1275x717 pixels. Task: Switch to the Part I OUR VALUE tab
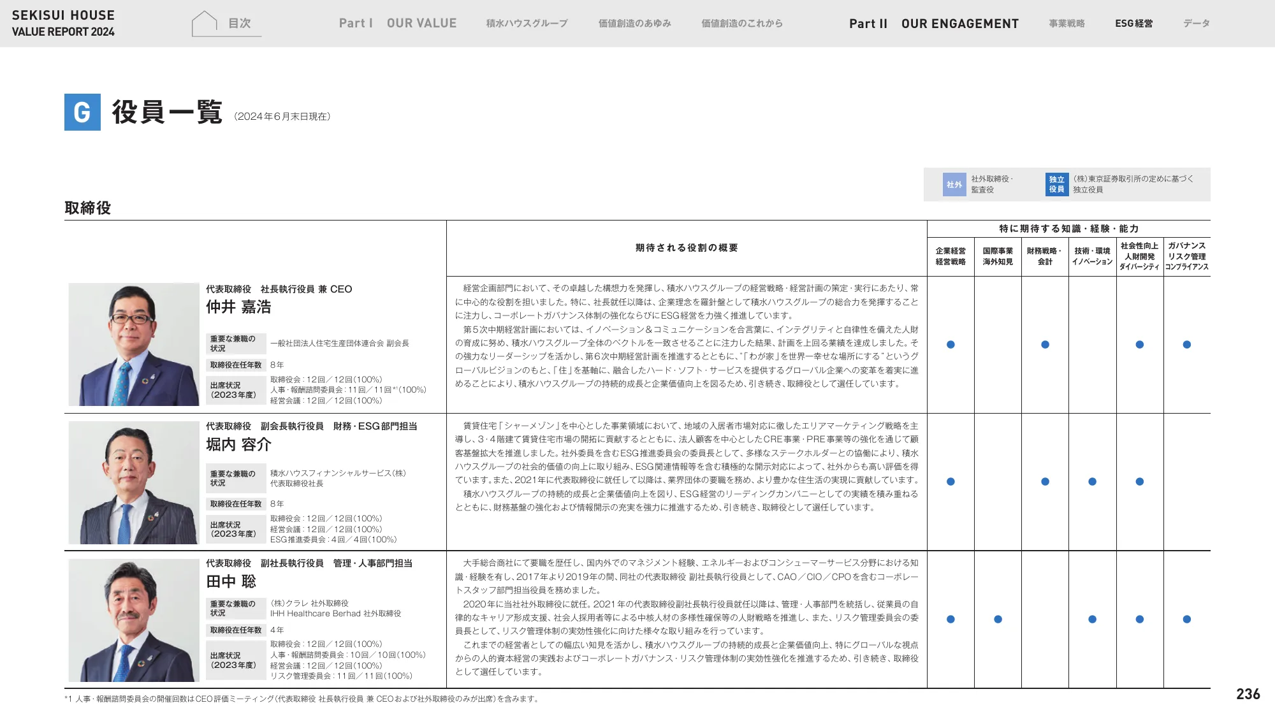coord(399,23)
